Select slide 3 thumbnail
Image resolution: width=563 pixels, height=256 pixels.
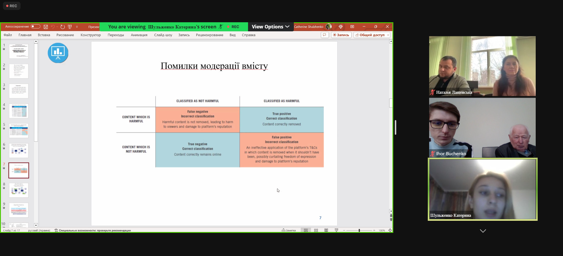[19, 91]
